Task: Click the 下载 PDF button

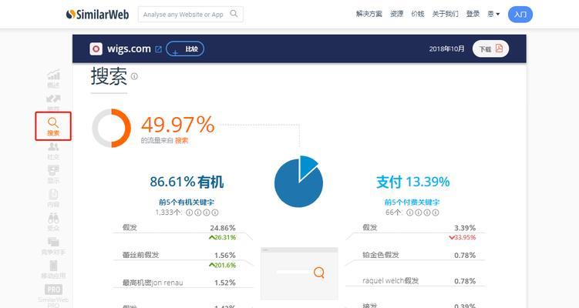Action: [x=491, y=49]
